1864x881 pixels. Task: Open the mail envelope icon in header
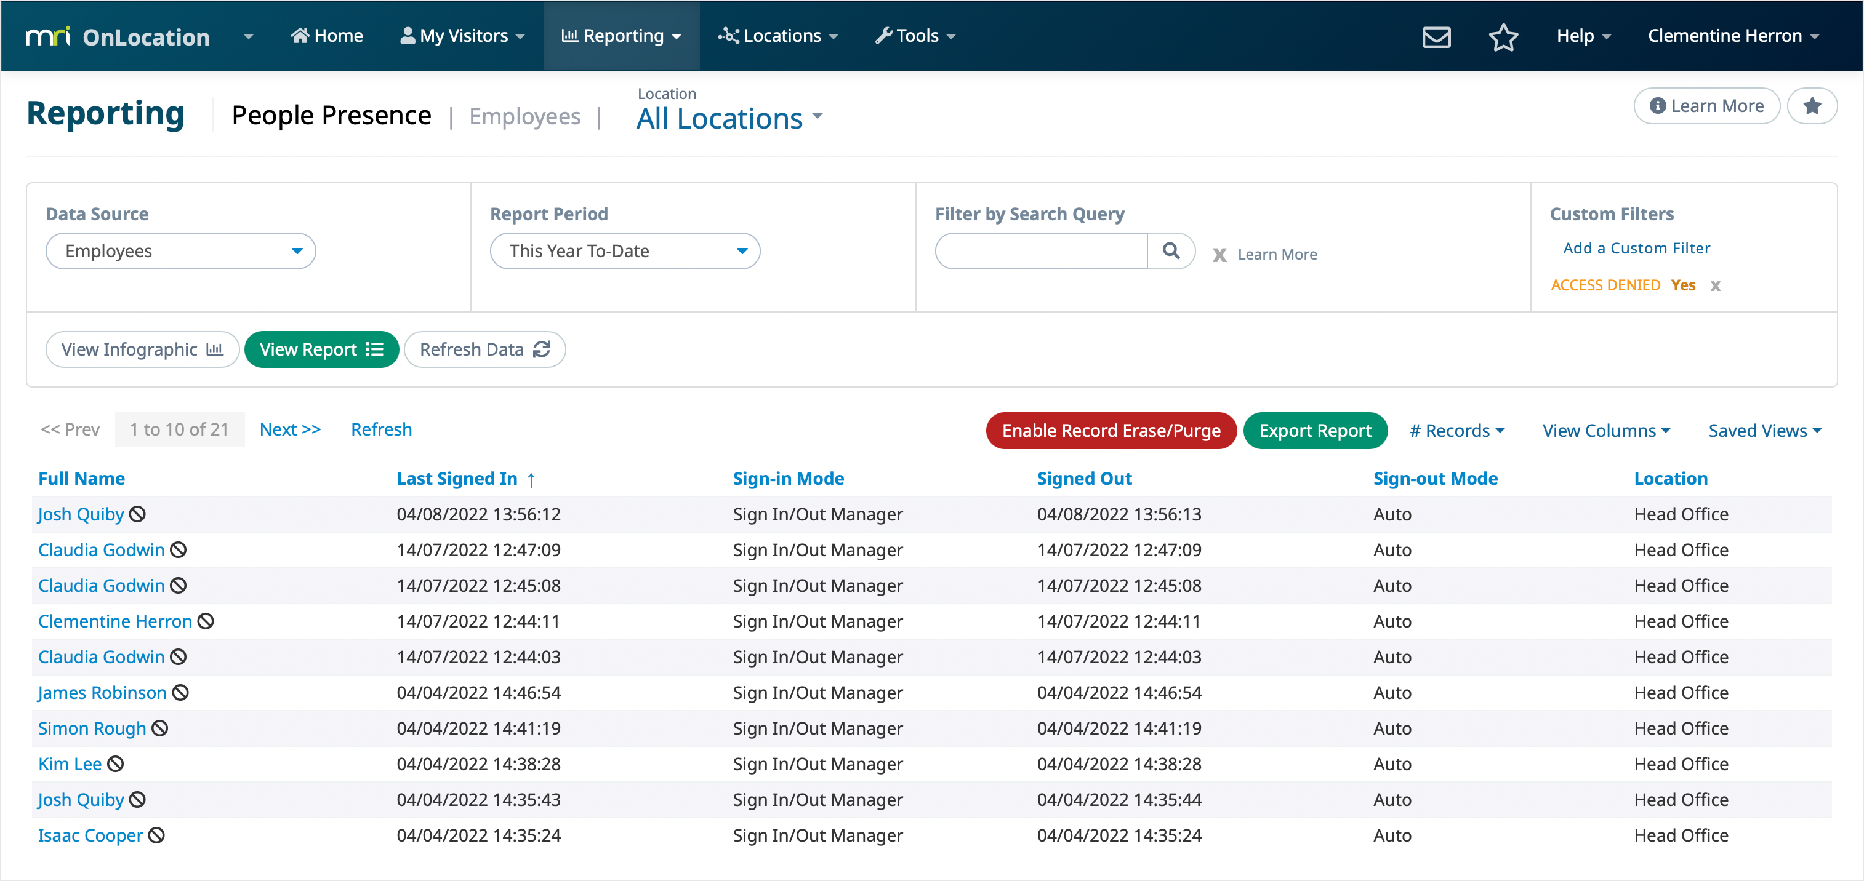[1436, 36]
